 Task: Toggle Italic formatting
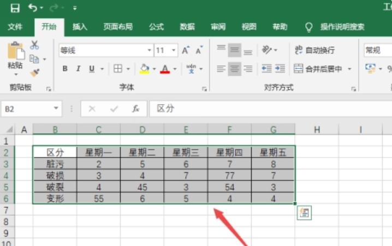78,69
